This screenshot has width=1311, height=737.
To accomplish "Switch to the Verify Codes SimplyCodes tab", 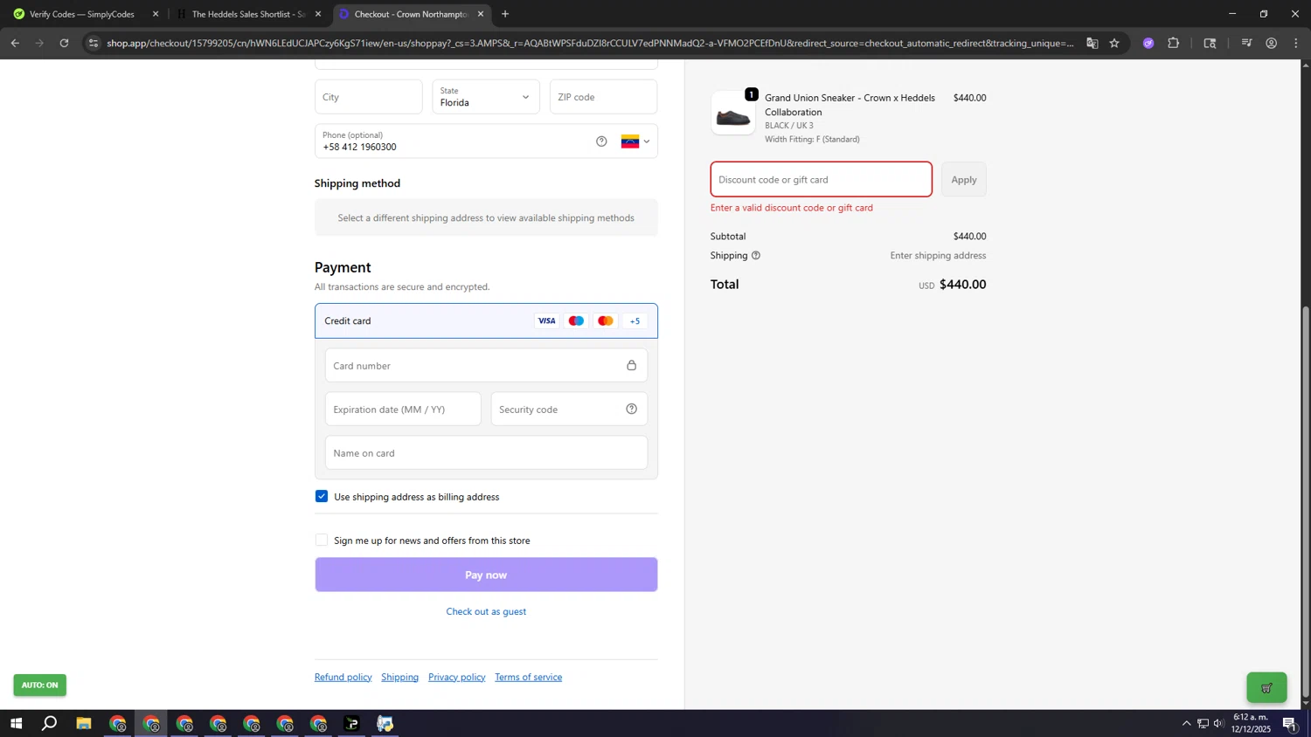I will pyautogui.click(x=82, y=14).
